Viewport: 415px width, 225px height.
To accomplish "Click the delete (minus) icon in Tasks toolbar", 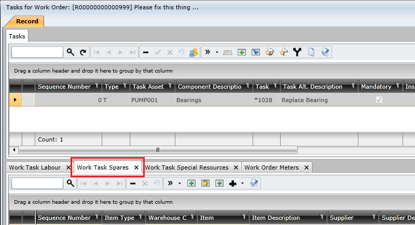I will (x=146, y=52).
